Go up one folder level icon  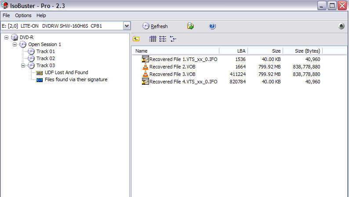point(136,39)
